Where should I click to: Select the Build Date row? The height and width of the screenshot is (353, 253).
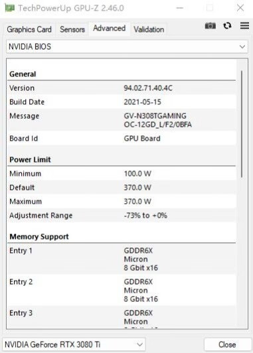coord(122,102)
